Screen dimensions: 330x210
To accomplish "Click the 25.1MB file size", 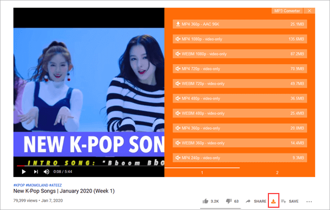I will [297, 24].
